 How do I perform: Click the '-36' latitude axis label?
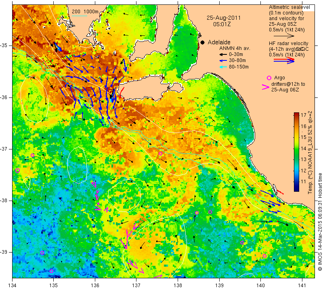tap(4, 97)
